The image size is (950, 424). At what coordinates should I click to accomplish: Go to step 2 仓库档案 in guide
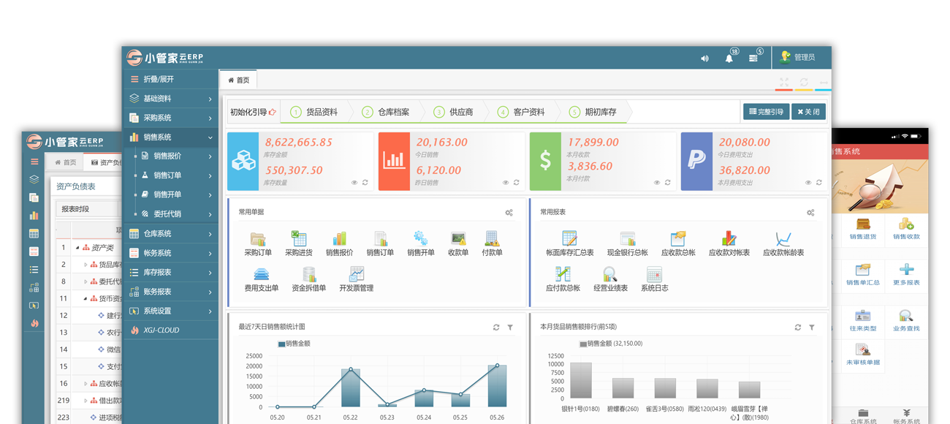point(386,112)
